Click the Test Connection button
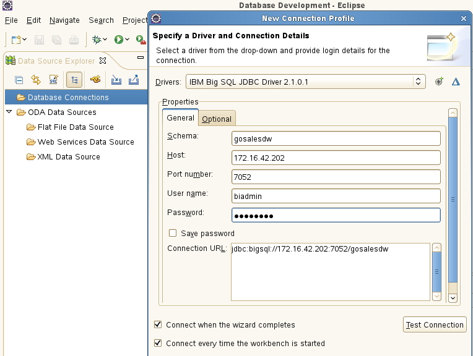473x356 pixels. tap(435, 324)
